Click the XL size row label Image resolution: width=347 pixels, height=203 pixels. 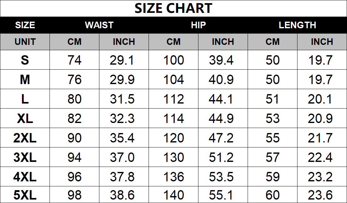coord(25,118)
